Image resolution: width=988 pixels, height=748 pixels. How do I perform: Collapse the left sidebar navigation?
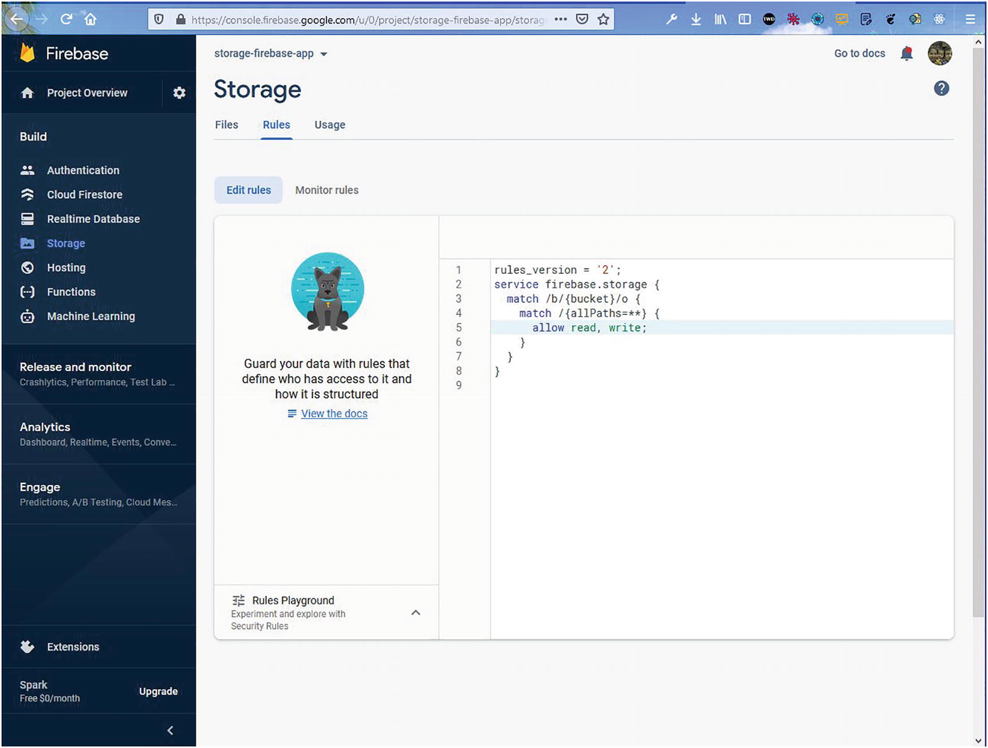tap(170, 730)
